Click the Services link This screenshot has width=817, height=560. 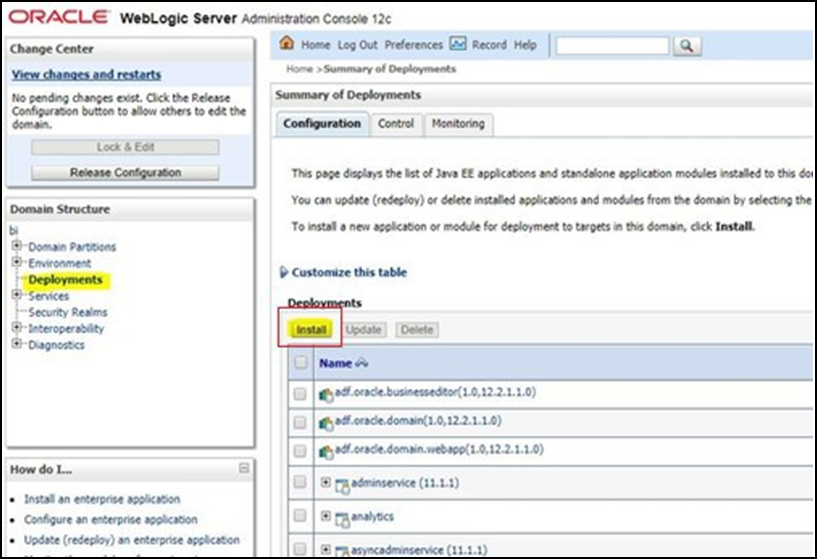(48, 296)
